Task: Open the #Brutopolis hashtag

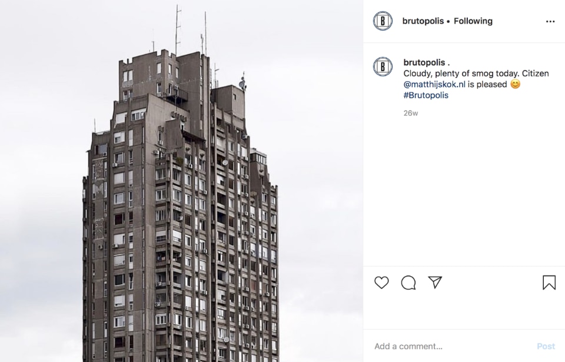Action: pyautogui.click(x=426, y=95)
